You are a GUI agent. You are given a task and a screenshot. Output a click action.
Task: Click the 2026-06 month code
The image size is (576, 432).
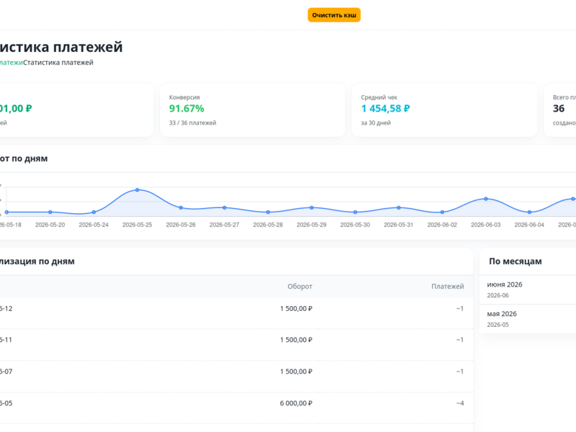point(498,295)
